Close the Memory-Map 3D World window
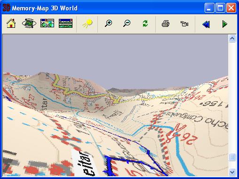 click(231, 8)
